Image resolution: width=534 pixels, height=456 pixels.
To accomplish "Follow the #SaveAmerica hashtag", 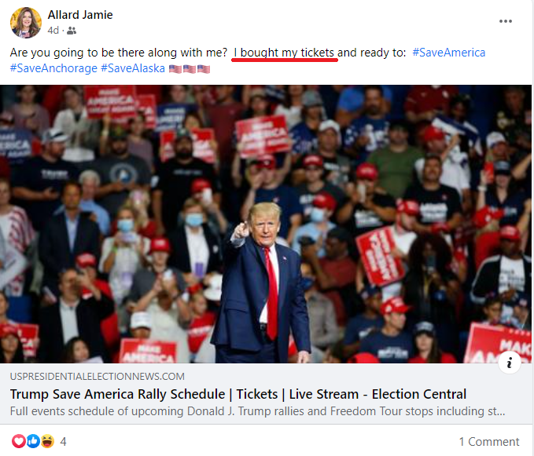I will point(448,53).
